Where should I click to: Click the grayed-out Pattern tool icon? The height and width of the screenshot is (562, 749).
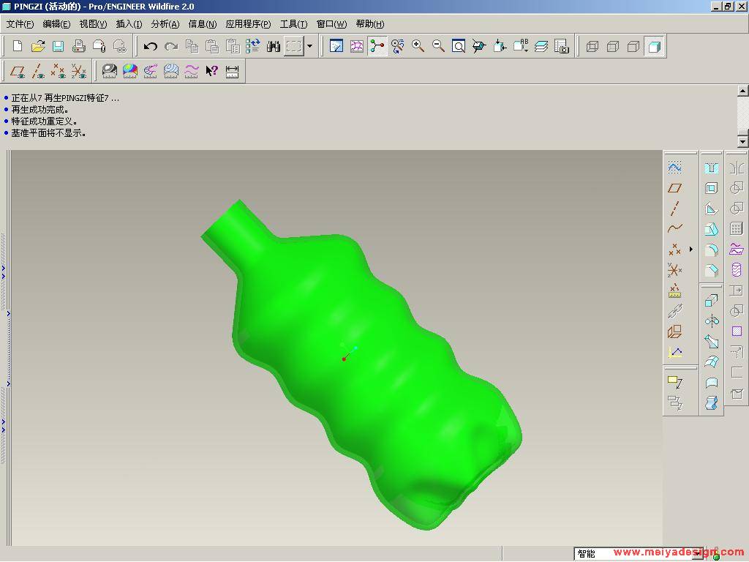click(x=737, y=228)
